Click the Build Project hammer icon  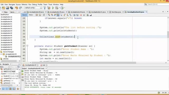(x=45, y=8)
